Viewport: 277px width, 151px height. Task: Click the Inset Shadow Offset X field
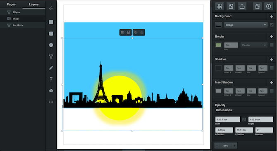tap(229, 91)
